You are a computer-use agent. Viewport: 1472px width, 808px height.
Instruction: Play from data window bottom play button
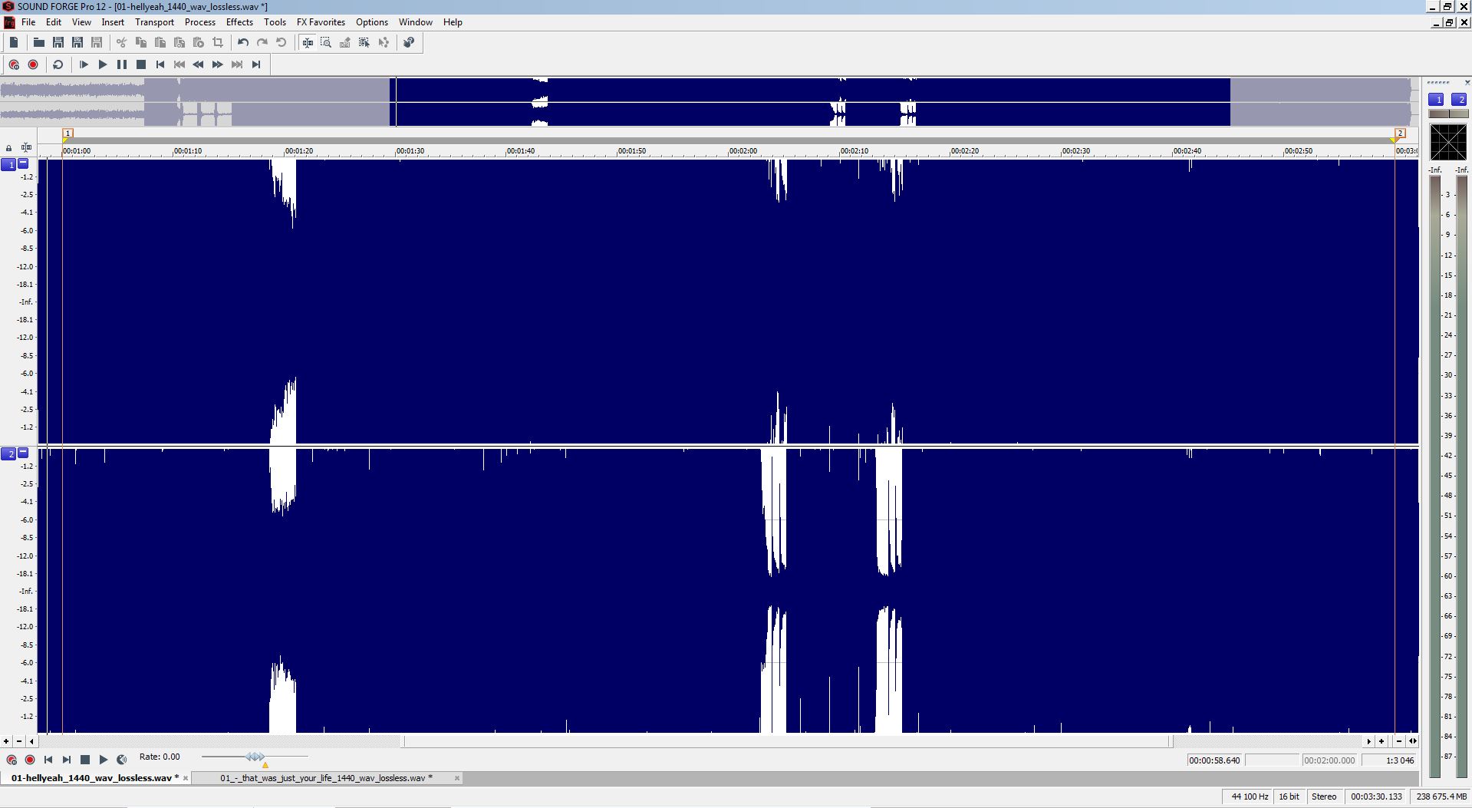pos(104,760)
